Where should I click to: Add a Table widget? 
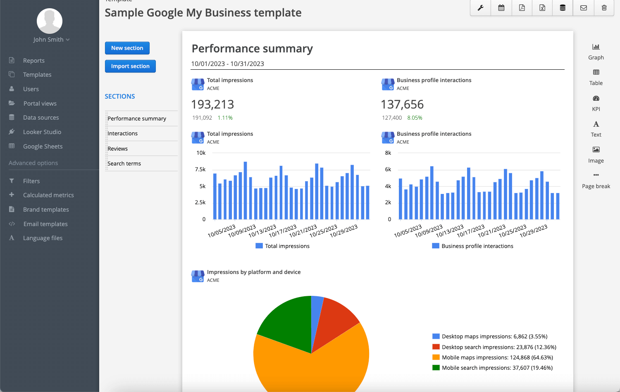click(x=596, y=78)
